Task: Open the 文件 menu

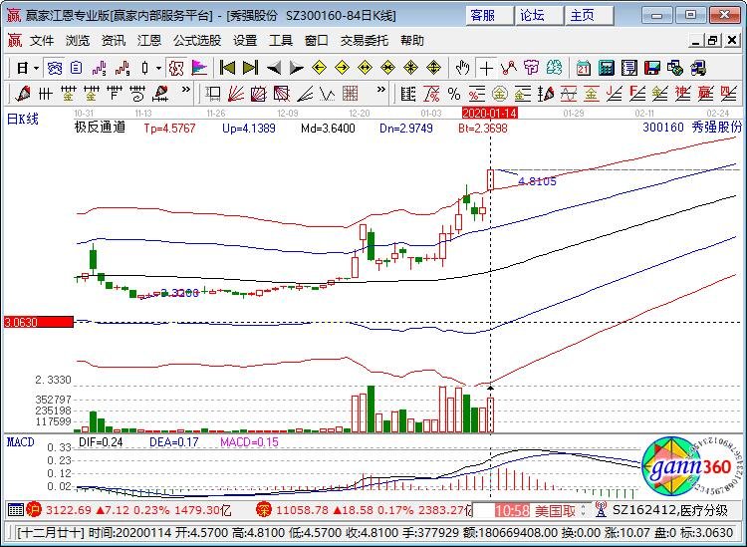Action: click(x=42, y=41)
